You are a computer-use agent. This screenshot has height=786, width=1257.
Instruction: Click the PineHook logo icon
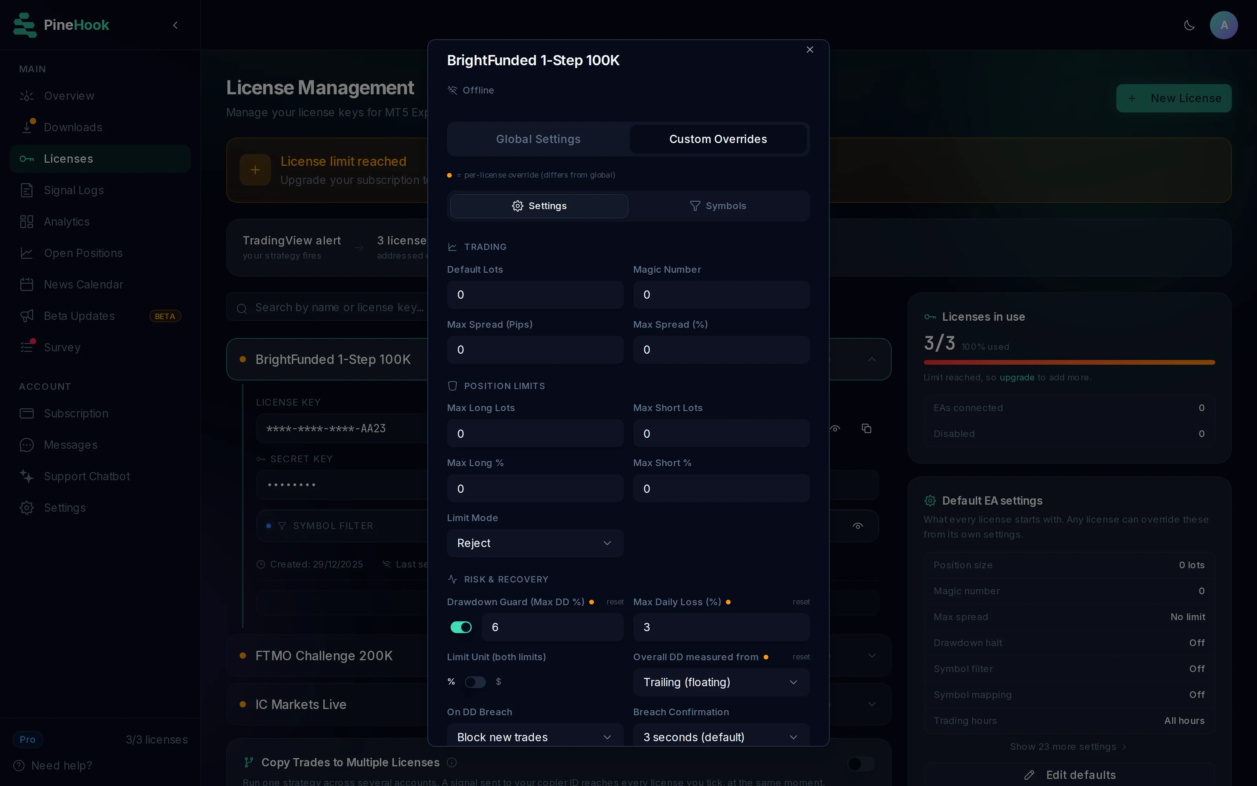(x=24, y=25)
